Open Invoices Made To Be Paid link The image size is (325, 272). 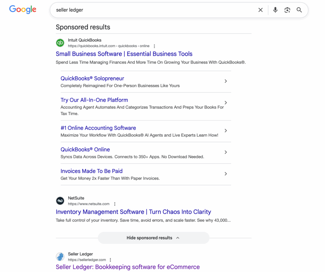[91, 171]
